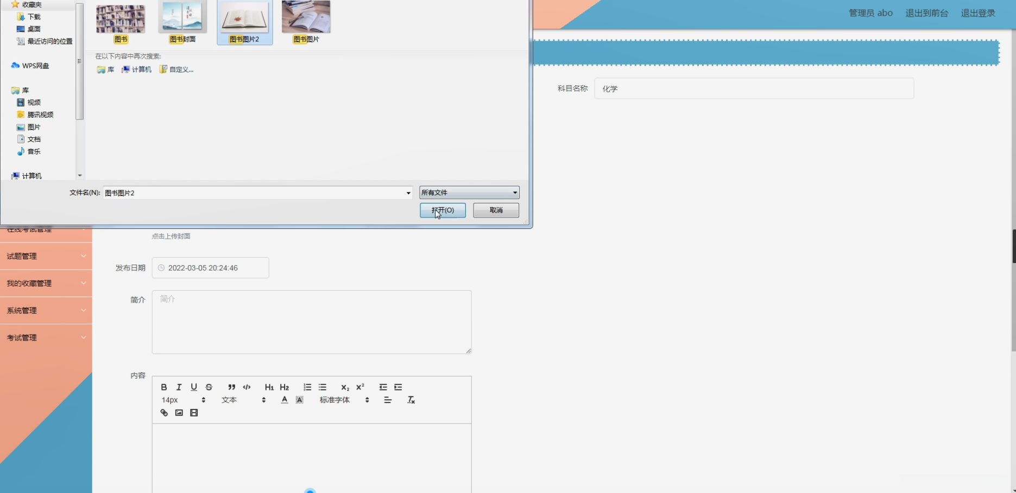Insert a hyperlink with the link icon
Viewport: 1016px width, 493px height.
[x=164, y=413]
